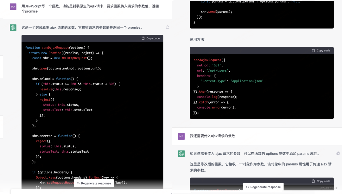Click code line "method: 'GET',"
Image resolution: width=342 pixels, height=194 pixels.
[210, 65]
